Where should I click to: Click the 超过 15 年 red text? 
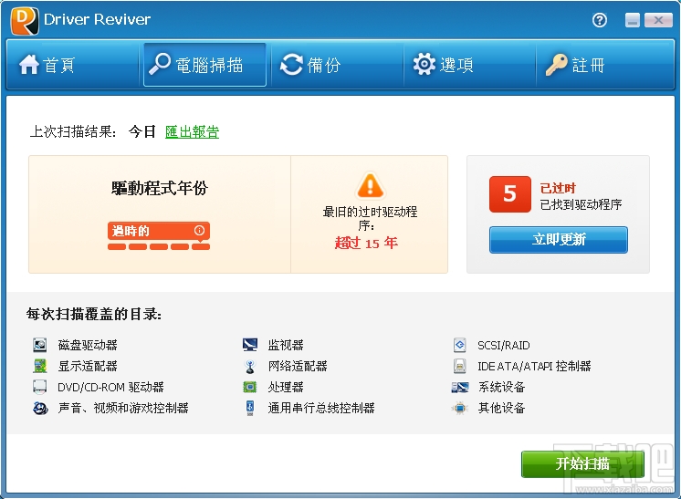366,243
